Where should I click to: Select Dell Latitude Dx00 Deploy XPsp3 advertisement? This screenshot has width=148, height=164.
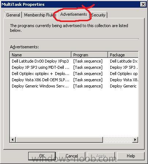(x=74, y=61)
